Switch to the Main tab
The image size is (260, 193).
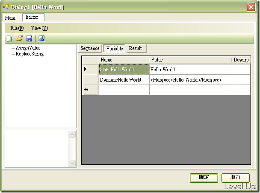[12, 18]
